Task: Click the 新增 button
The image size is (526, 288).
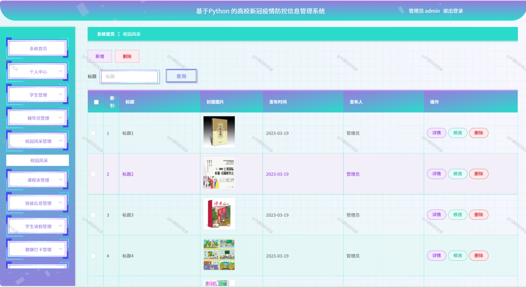Action: 100,56
